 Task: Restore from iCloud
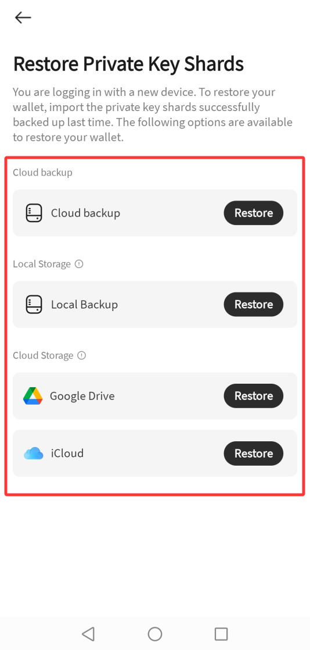pyautogui.click(x=254, y=453)
